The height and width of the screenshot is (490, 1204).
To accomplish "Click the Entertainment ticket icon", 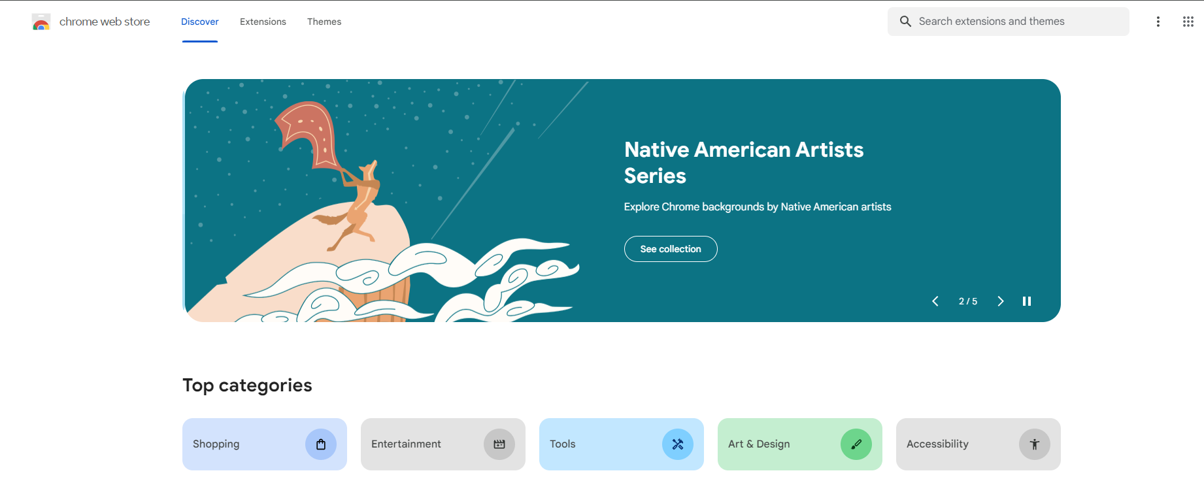I will pos(499,444).
